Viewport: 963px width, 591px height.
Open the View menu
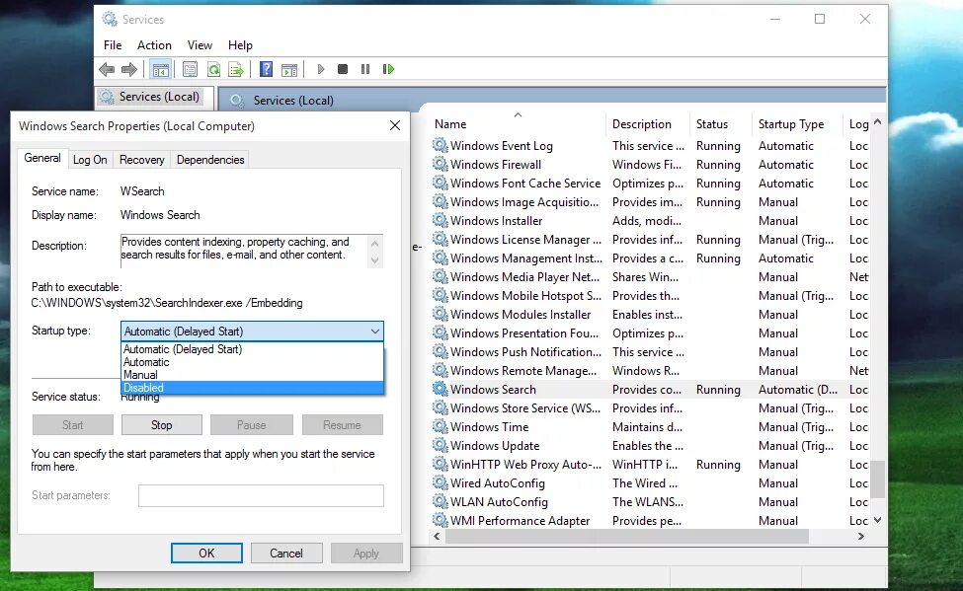[x=200, y=44]
